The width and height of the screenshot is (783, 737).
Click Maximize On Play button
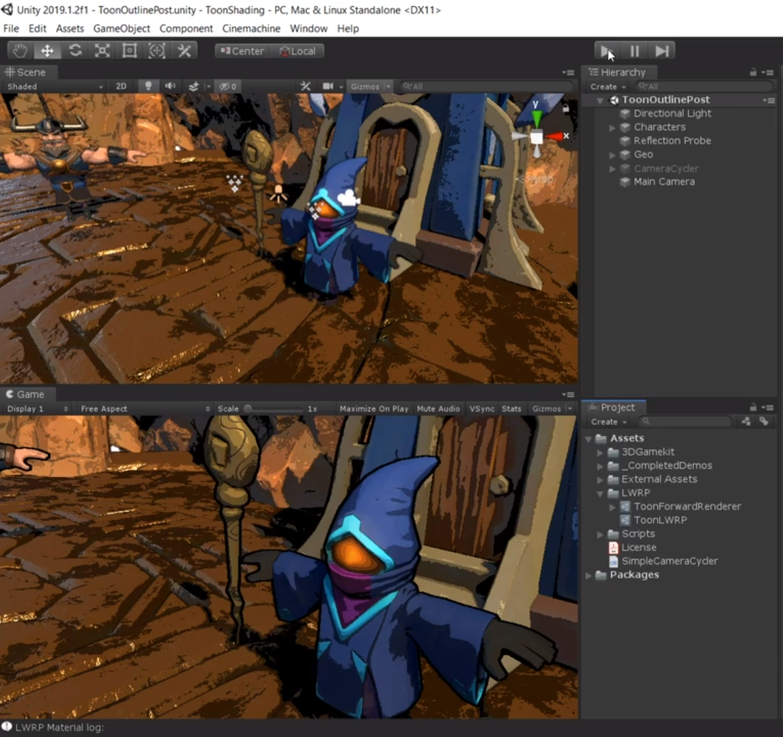pos(374,409)
